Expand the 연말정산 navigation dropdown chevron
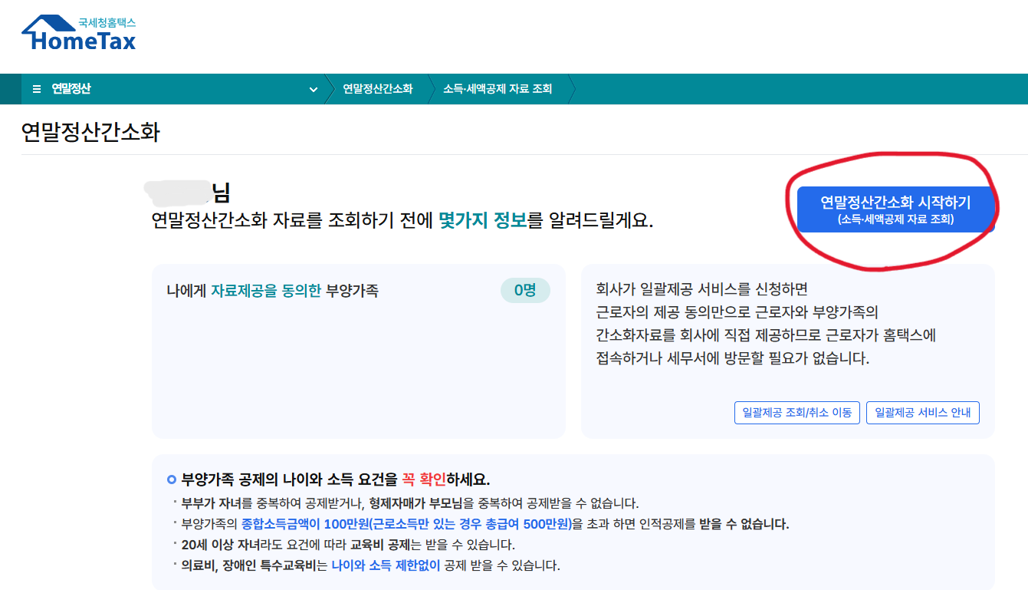This screenshot has height=590, width=1028. point(314,89)
